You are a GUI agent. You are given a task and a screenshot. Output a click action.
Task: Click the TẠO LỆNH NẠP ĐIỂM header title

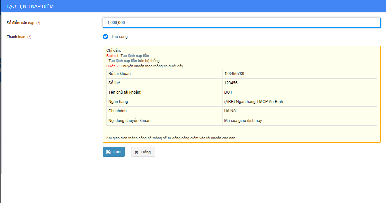[30, 6]
